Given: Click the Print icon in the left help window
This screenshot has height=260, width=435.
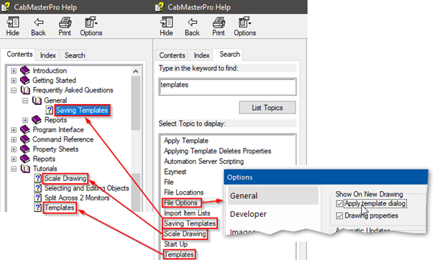Looking at the screenshot, I should [65, 22].
